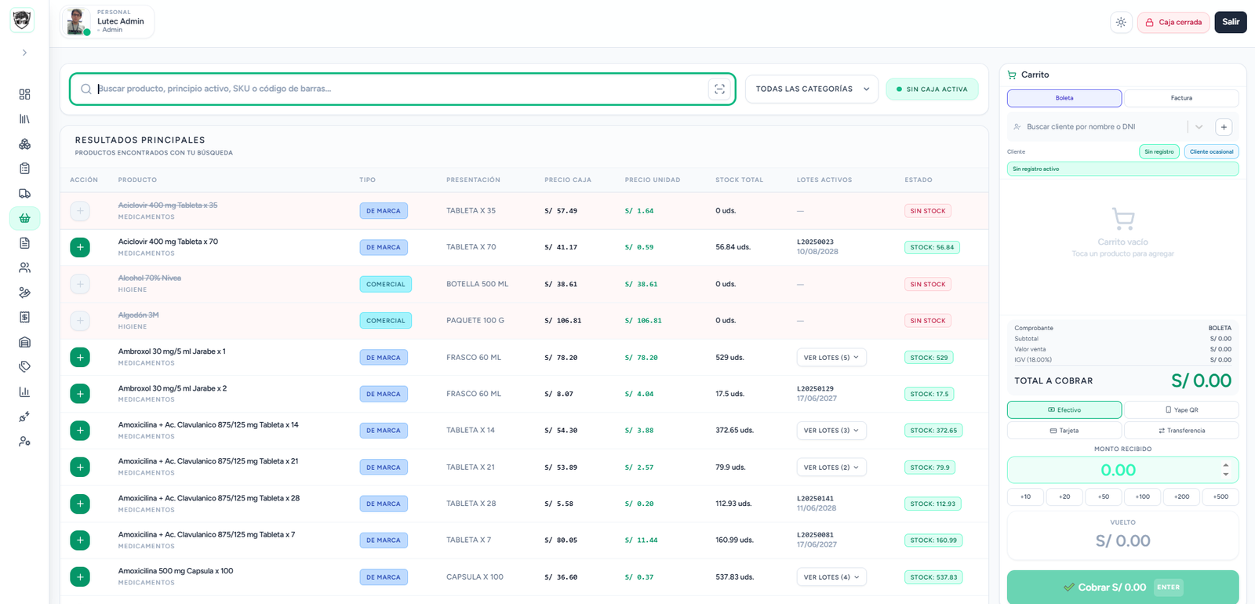Increase Monto Recibido with the up stepper
This screenshot has width=1255, height=604.
tap(1226, 465)
